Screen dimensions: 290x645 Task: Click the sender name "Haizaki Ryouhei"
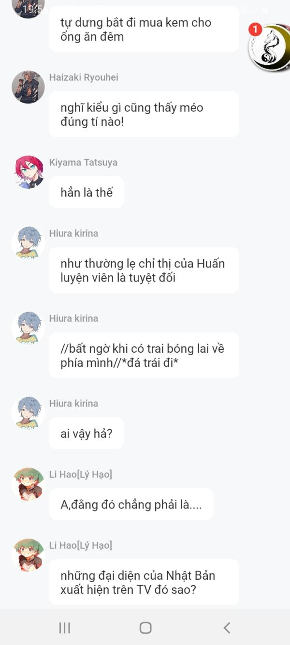[84, 77]
